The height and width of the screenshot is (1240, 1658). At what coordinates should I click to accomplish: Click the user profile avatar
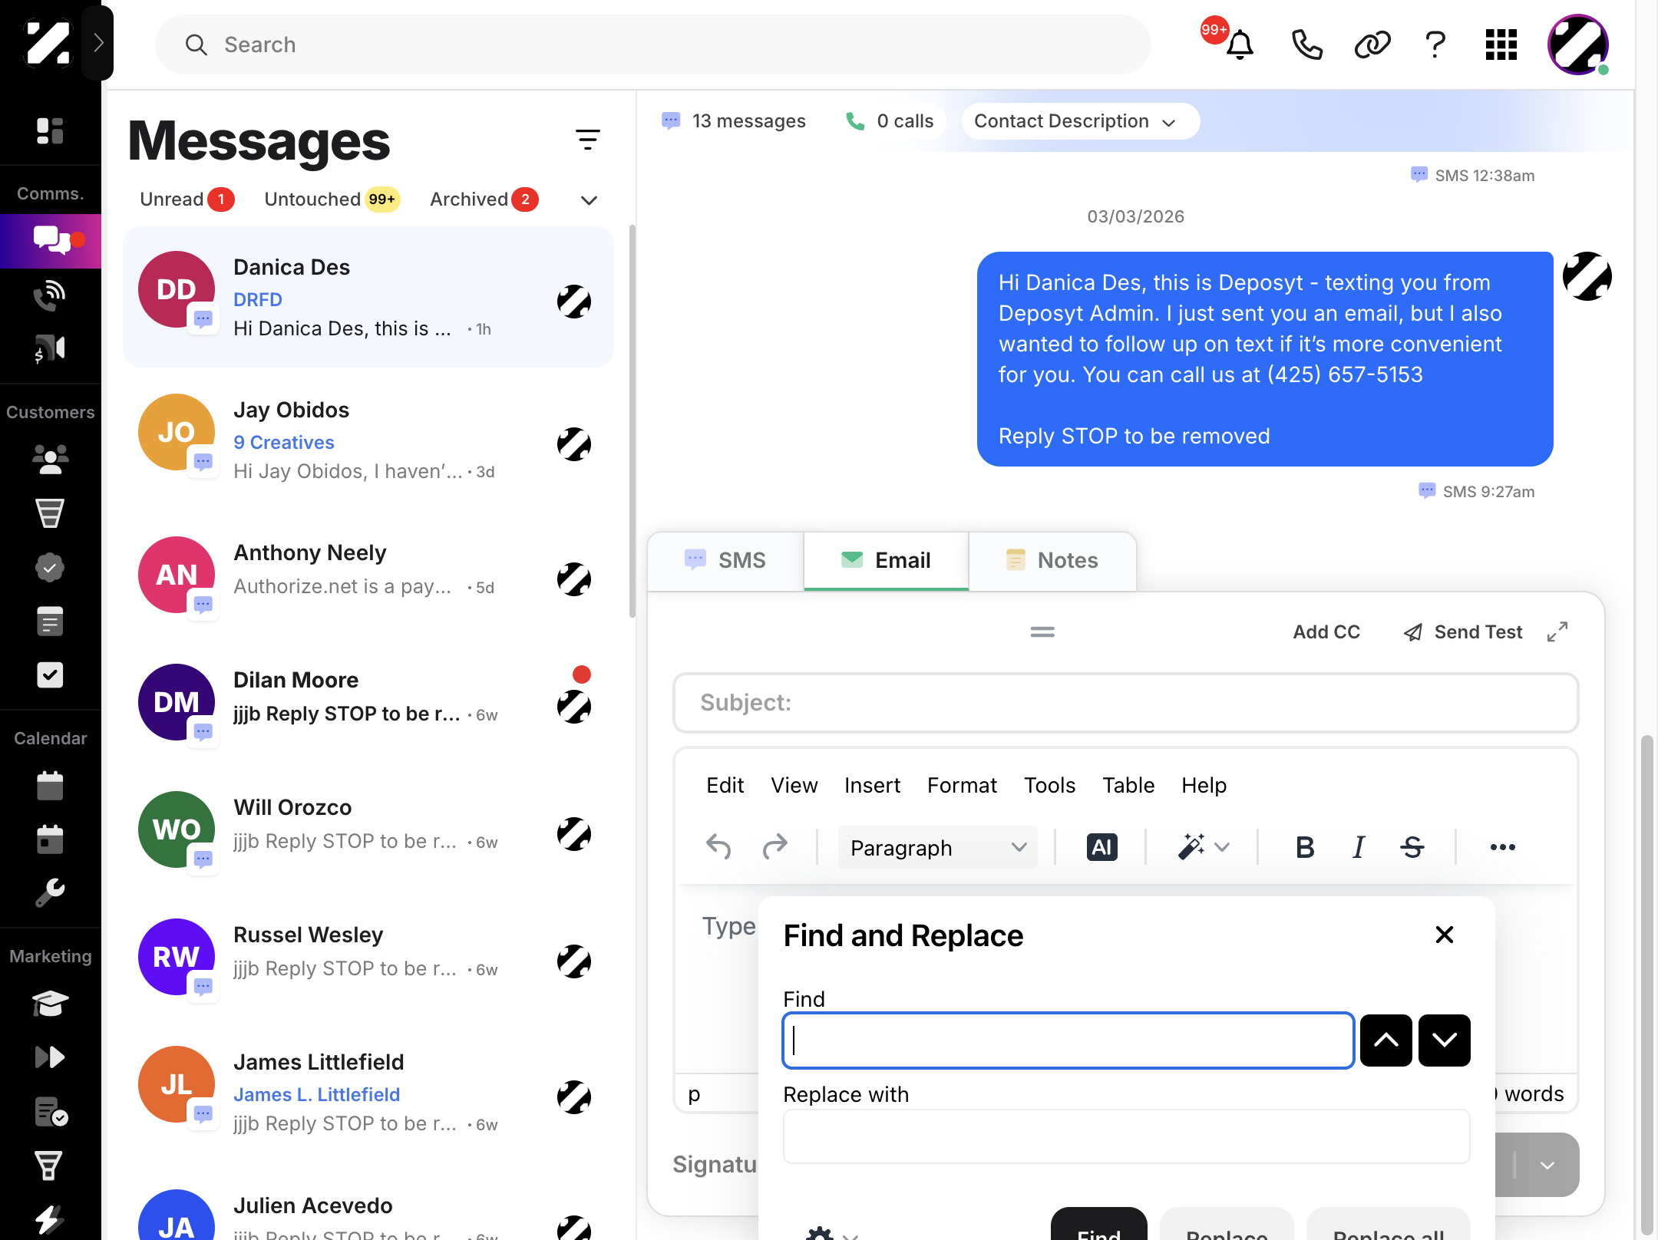(x=1578, y=45)
